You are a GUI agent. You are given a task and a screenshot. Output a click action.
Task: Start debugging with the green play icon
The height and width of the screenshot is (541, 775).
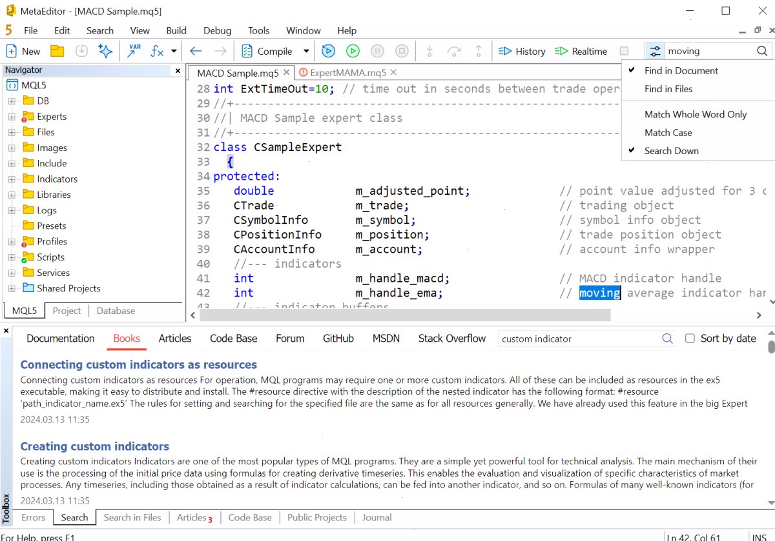(x=353, y=52)
